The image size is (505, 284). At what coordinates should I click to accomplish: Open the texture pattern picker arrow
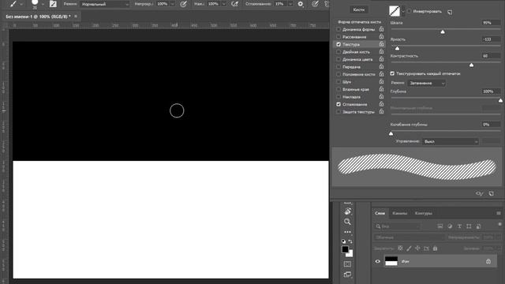403,11
